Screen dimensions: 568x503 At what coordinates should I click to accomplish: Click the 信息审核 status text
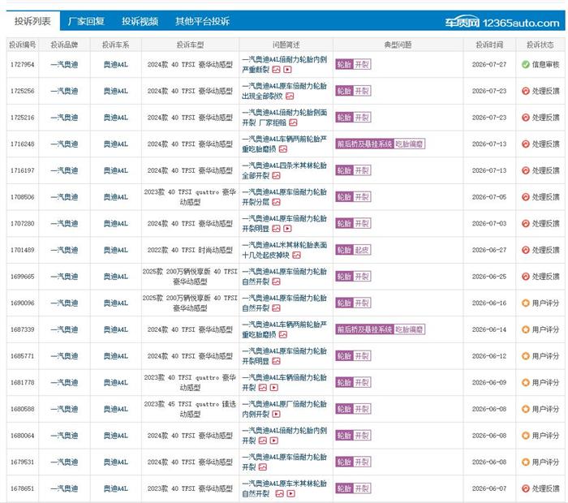click(x=545, y=64)
